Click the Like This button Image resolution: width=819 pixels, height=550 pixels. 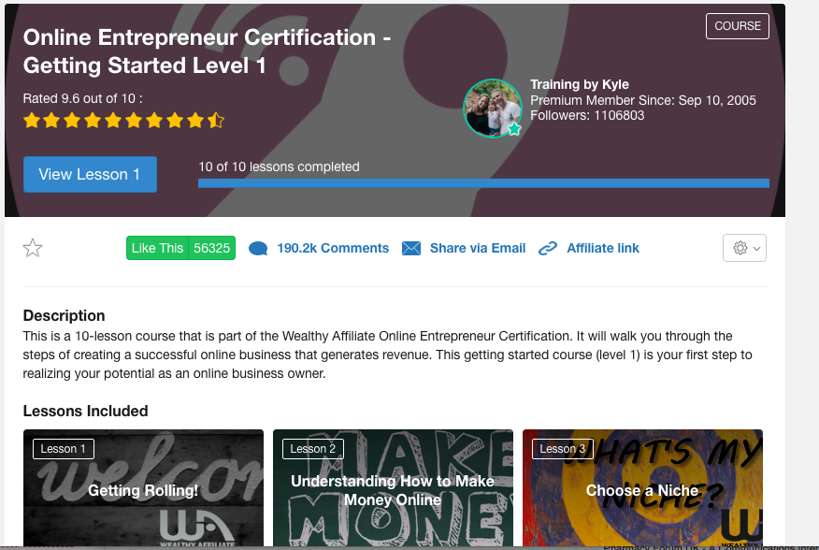157,248
